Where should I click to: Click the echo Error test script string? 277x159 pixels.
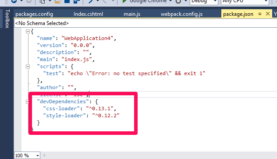tap(136, 73)
